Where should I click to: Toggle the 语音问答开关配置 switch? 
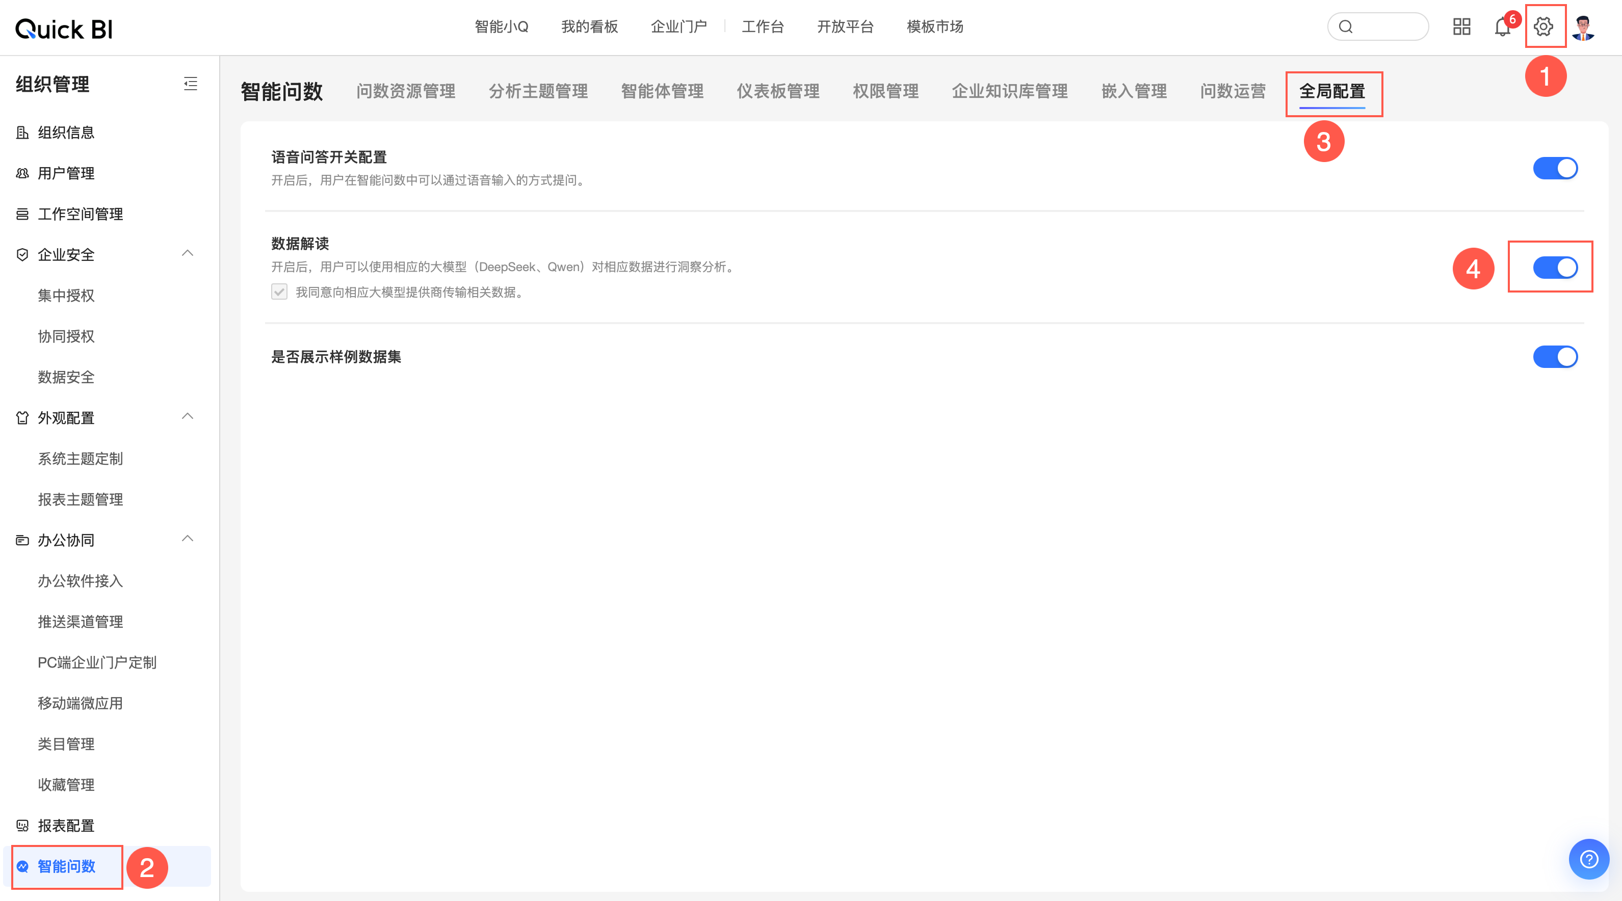point(1555,168)
